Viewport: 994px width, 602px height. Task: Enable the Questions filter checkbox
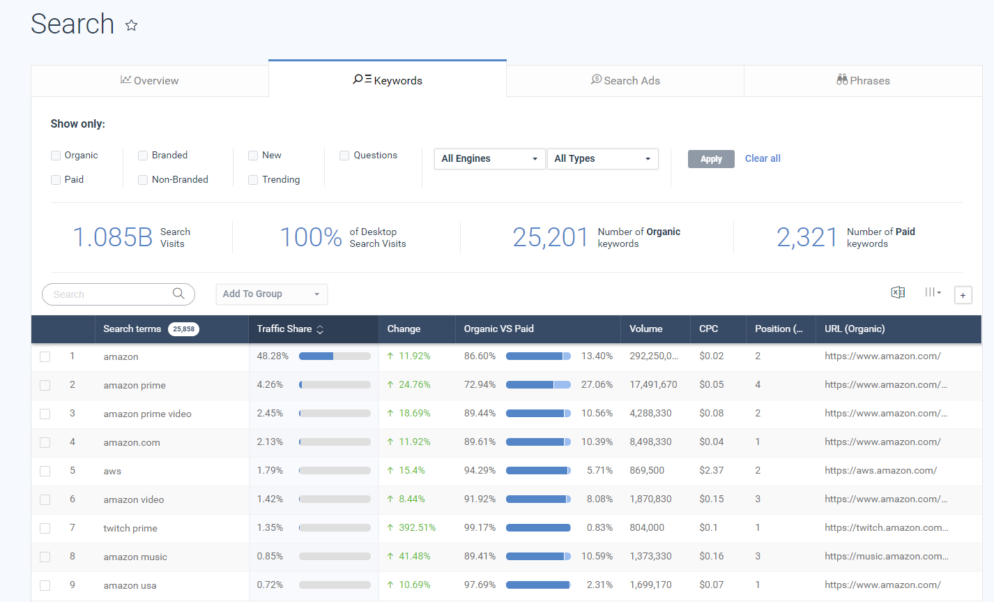click(x=344, y=156)
